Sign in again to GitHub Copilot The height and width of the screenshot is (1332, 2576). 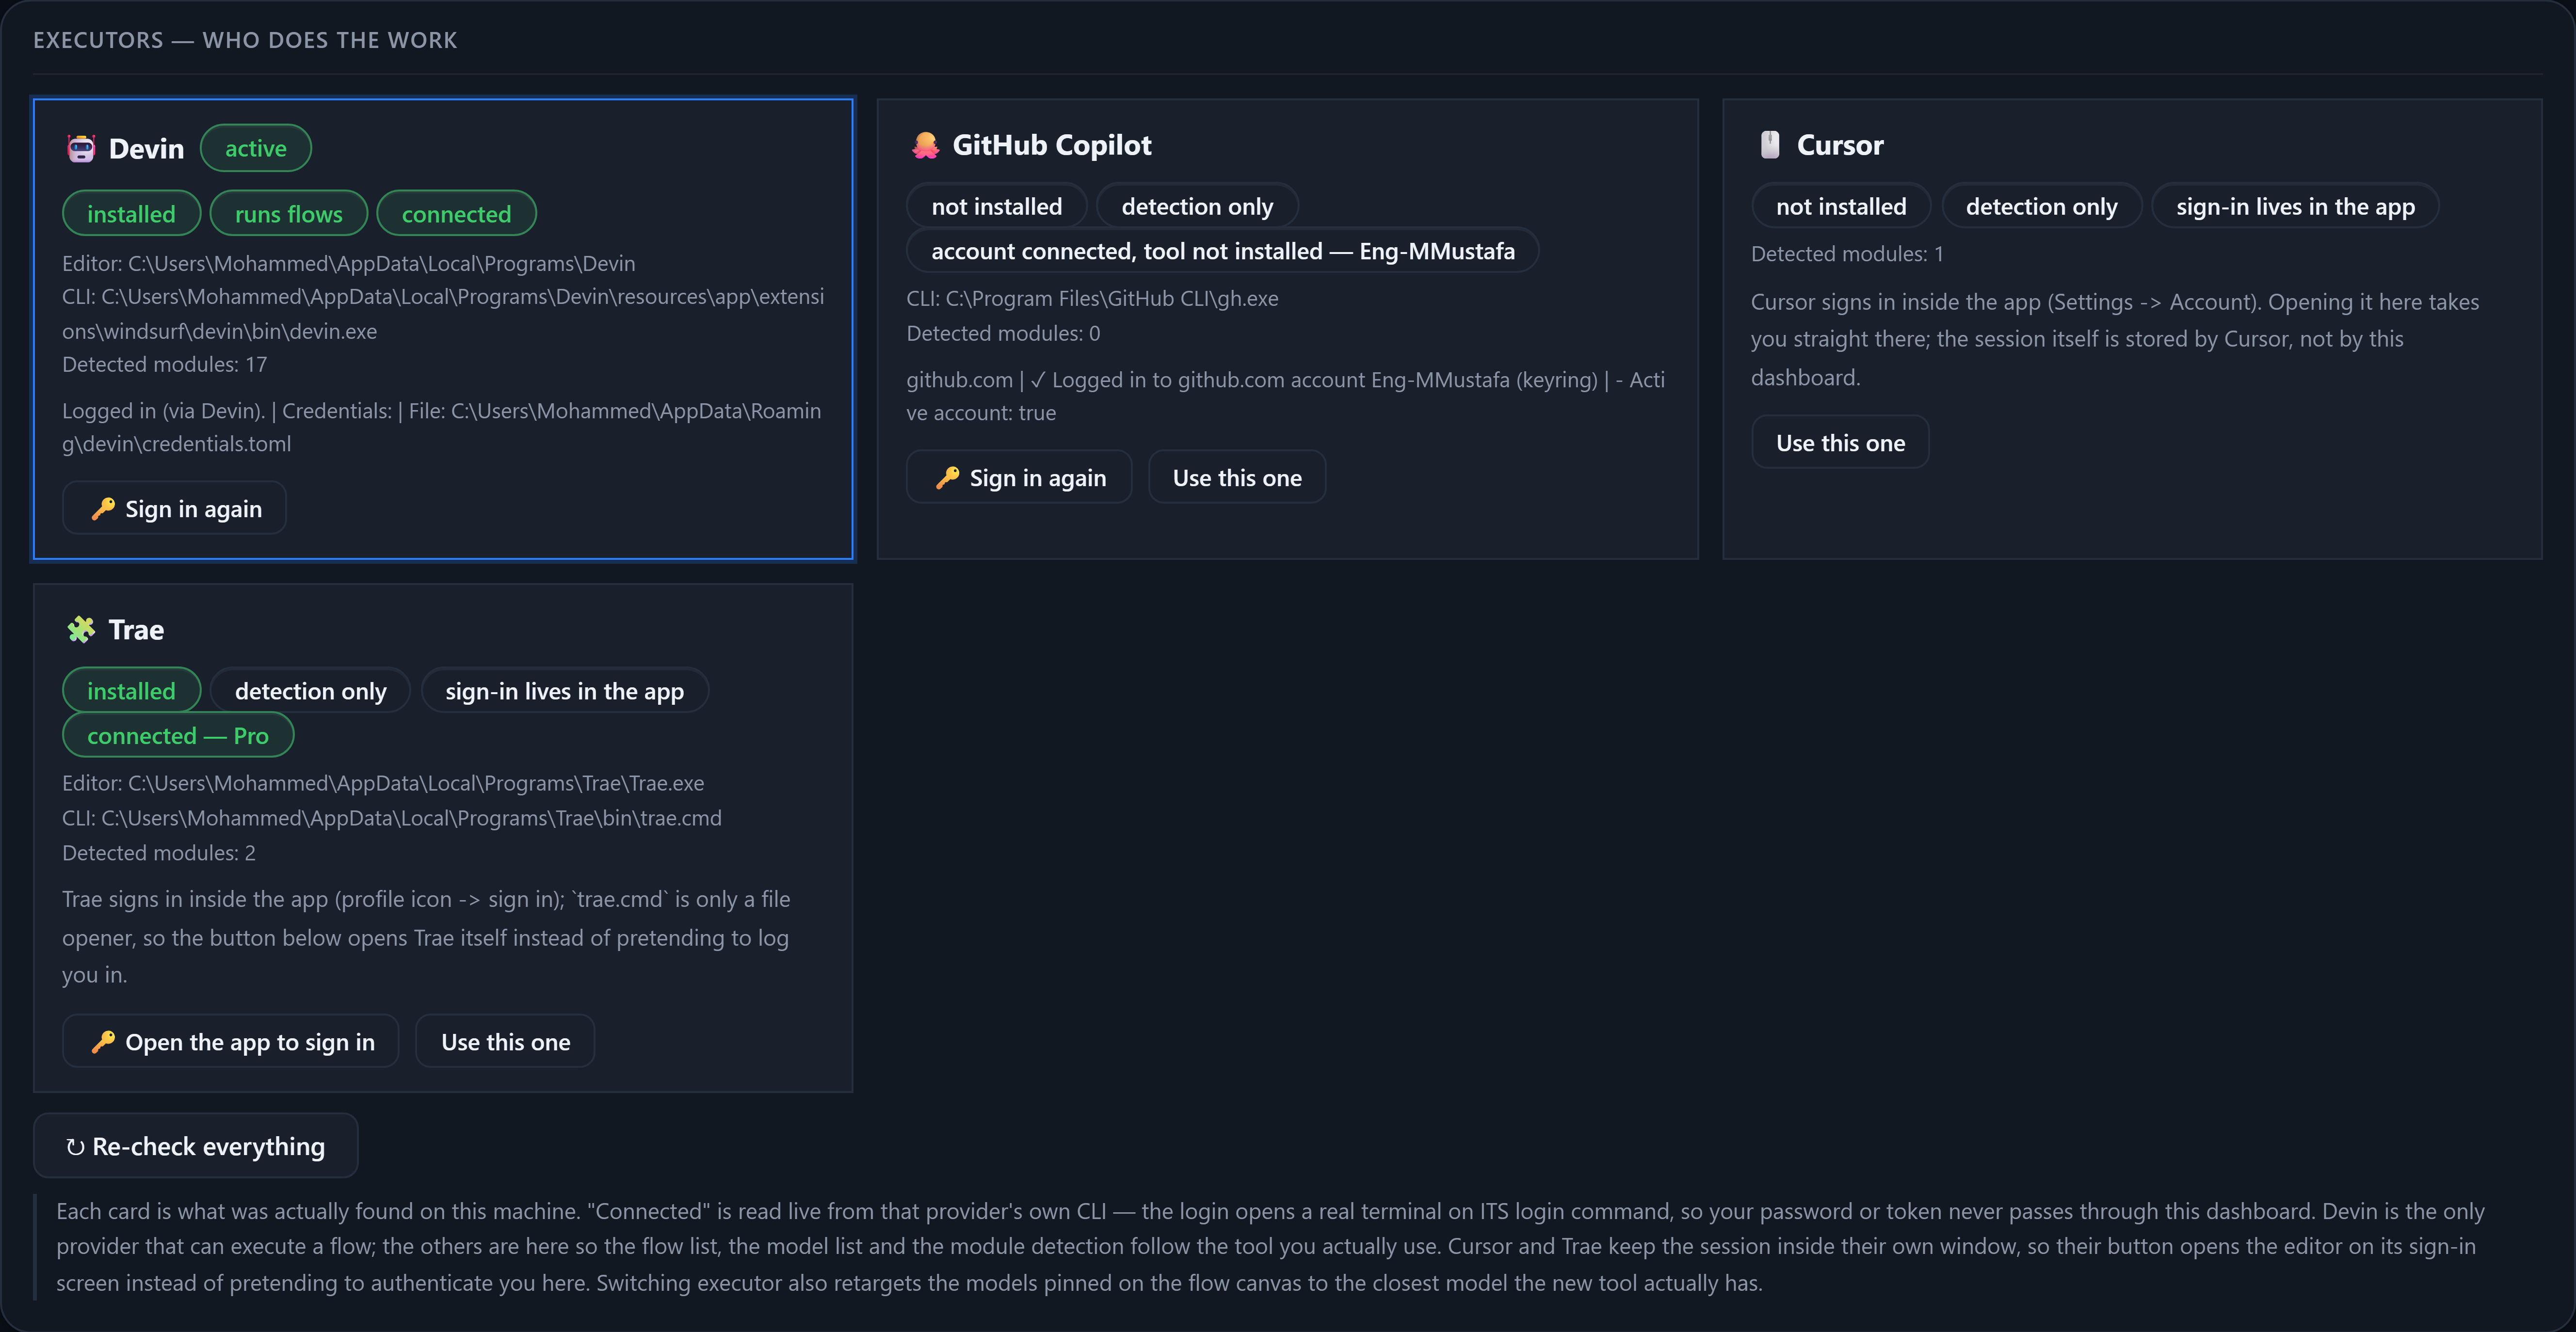coord(1019,477)
